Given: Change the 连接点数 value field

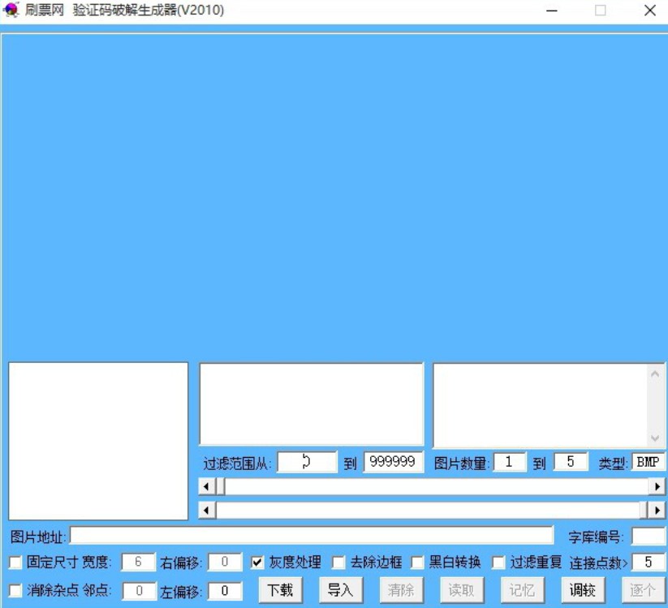Looking at the screenshot, I should tap(647, 561).
